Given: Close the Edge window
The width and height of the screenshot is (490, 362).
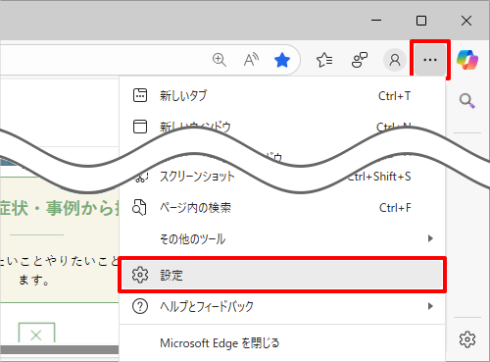Looking at the screenshot, I should click(466, 21).
